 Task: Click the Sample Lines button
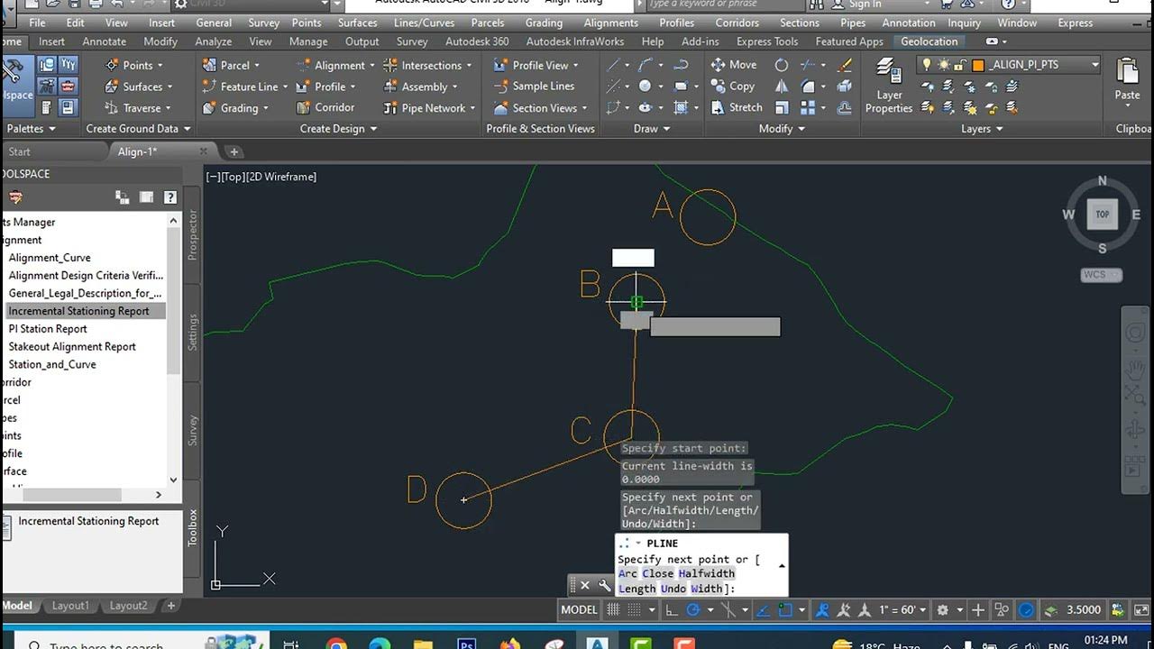tap(534, 87)
